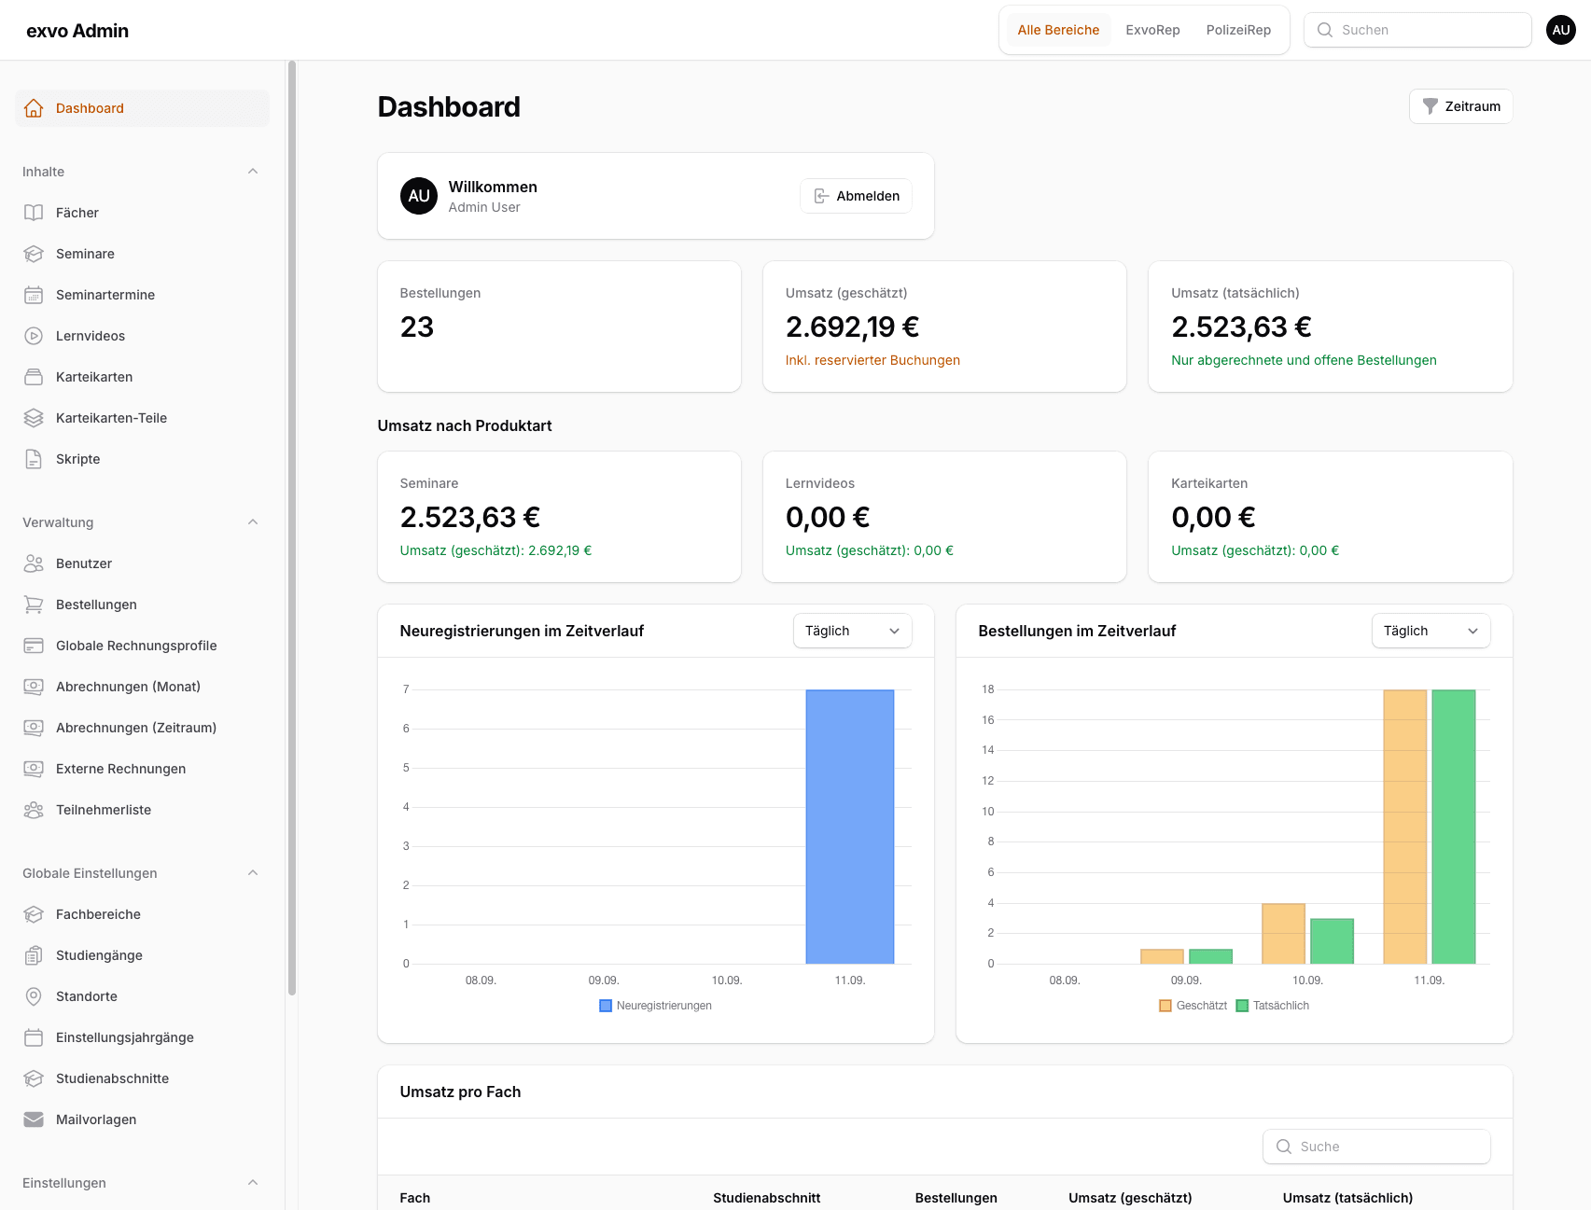Collapse the Verwaltung sidebar section
1591x1210 pixels.
coord(253,522)
